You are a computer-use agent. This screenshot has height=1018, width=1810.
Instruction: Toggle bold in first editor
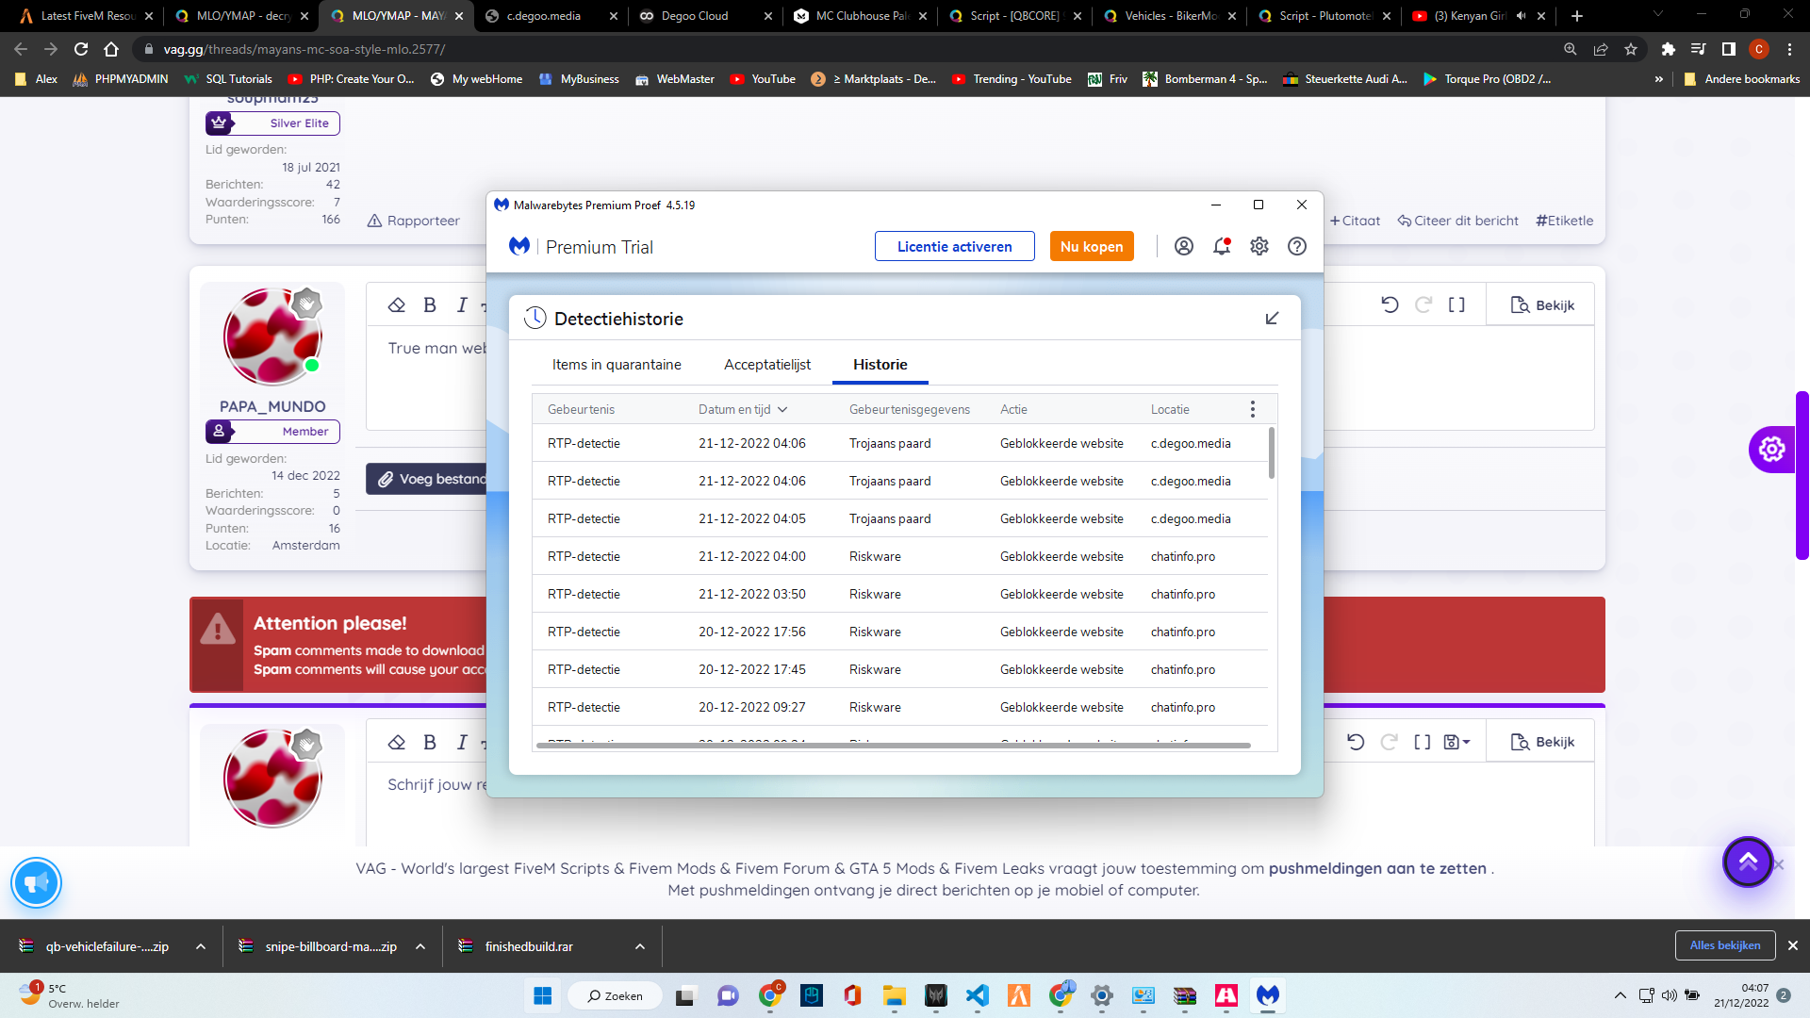pos(430,304)
